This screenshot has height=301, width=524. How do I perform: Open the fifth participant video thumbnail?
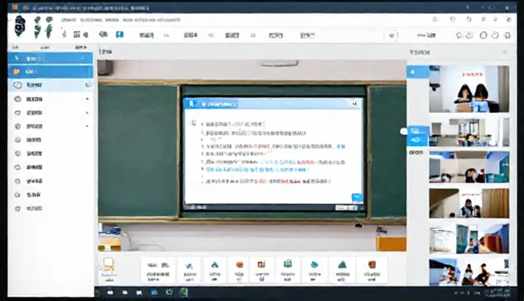(469, 239)
